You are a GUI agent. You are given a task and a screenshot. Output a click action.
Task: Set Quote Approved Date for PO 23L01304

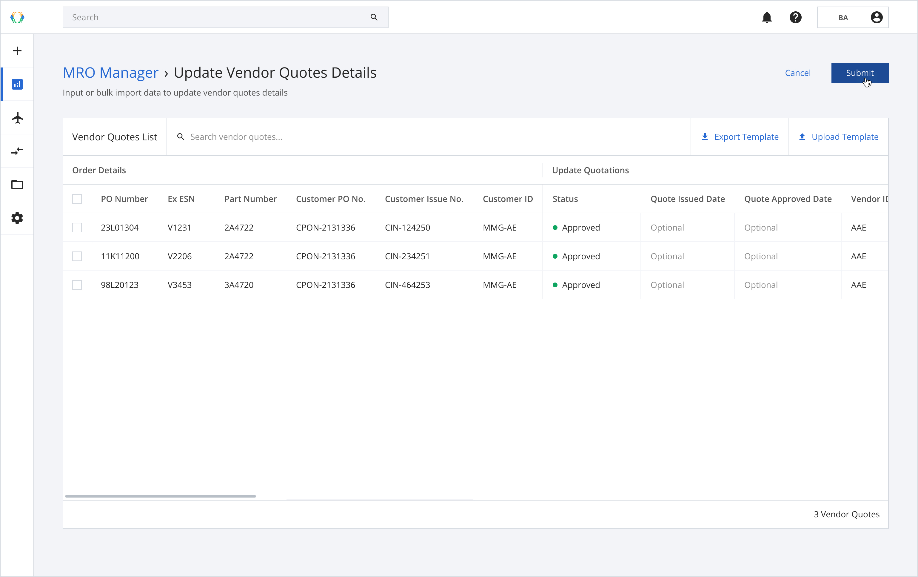[x=788, y=228]
